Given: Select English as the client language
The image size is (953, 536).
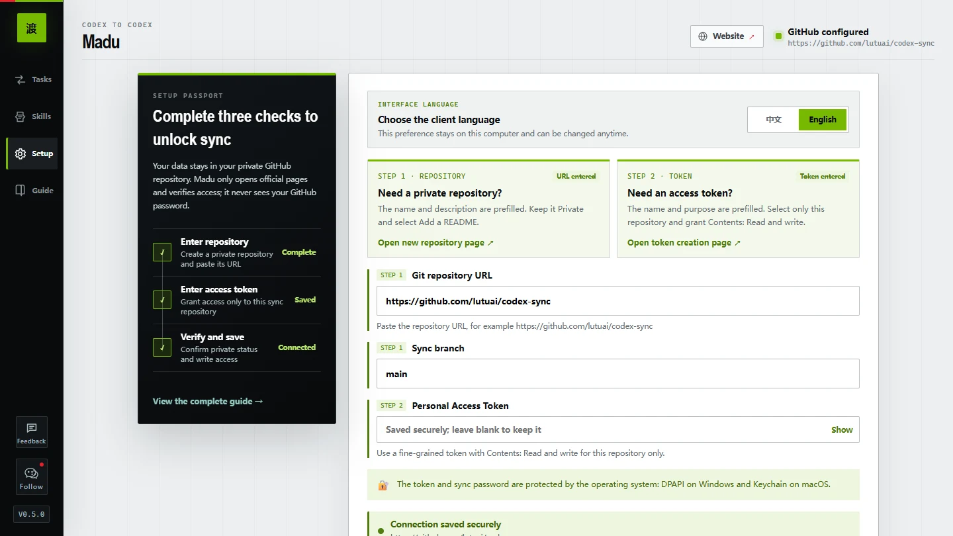Looking at the screenshot, I should tap(823, 120).
